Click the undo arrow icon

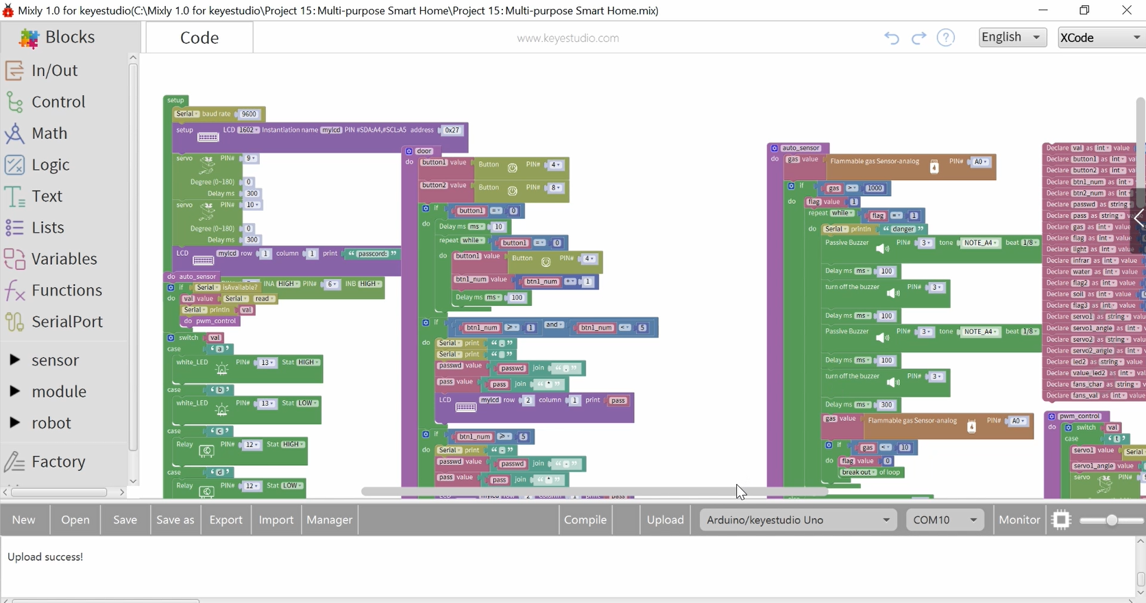pos(891,38)
